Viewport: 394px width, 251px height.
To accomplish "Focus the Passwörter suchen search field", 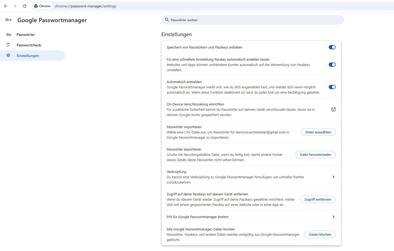I will click(253, 20).
